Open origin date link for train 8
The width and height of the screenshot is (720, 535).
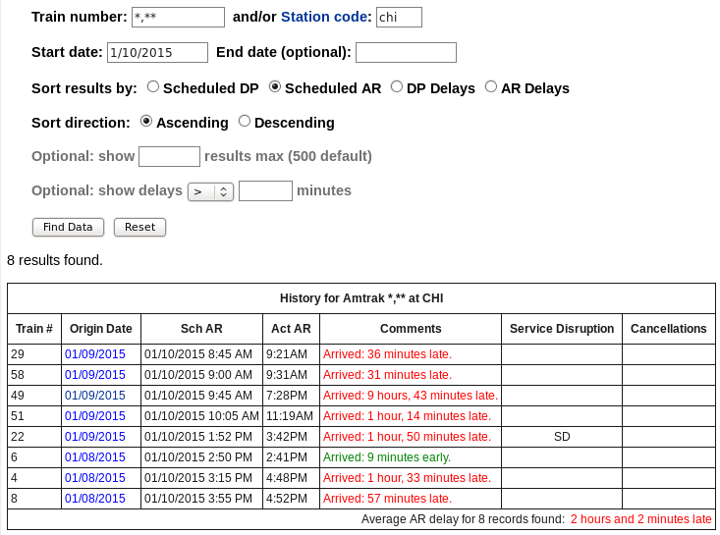[95, 499]
